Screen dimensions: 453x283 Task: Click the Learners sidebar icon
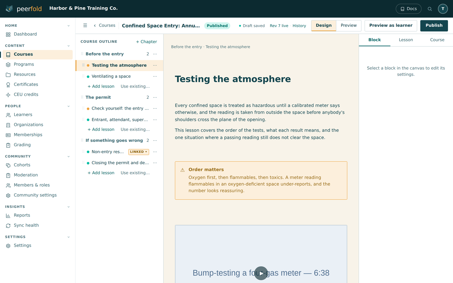pyautogui.click(x=8, y=115)
